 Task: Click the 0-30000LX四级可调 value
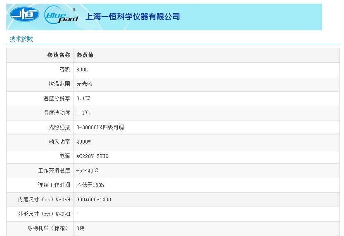click(x=100, y=127)
